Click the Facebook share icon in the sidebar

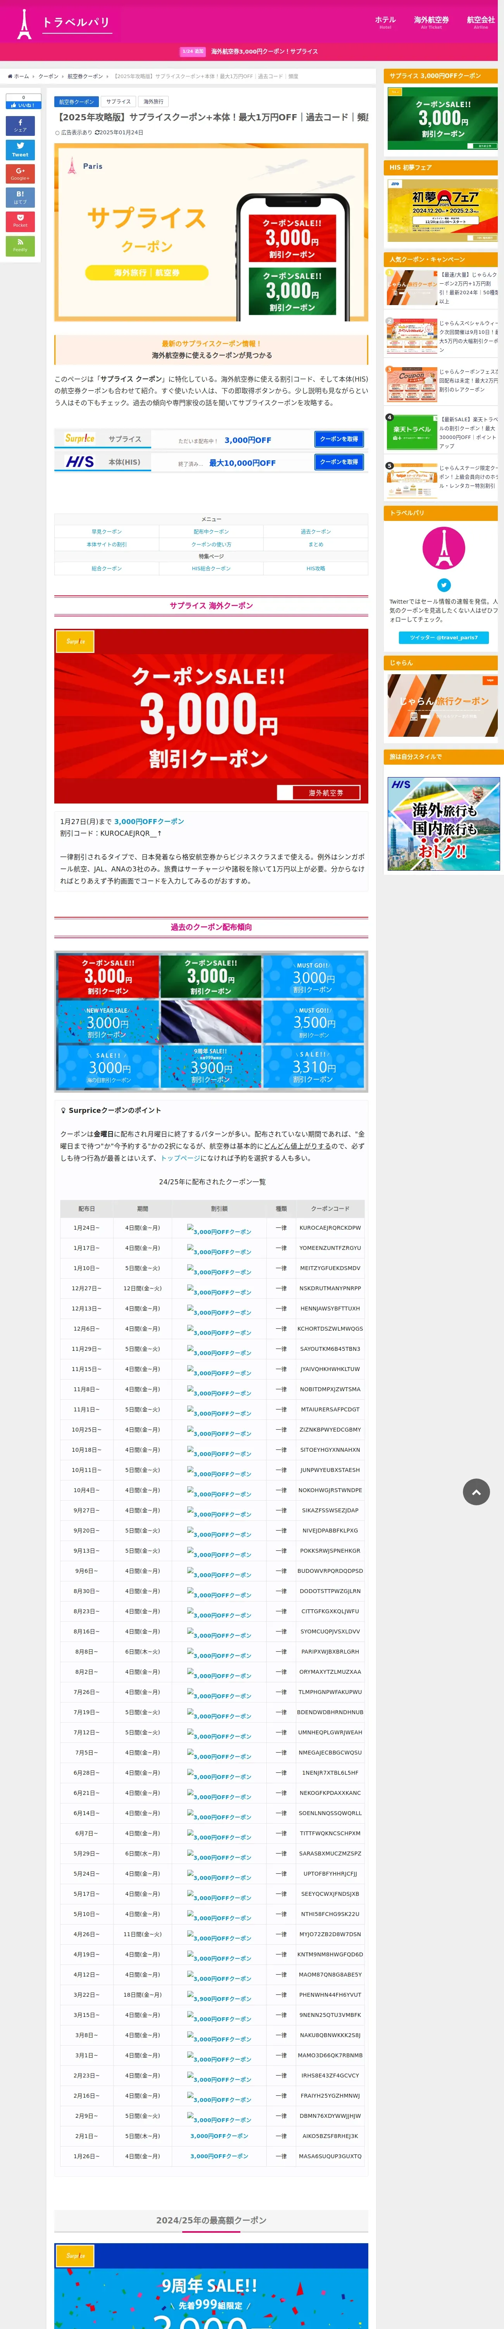(x=20, y=126)
